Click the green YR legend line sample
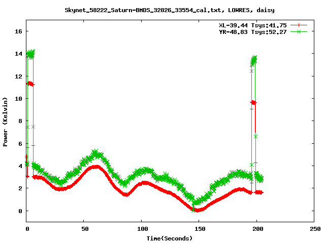Image resolution: width=325 pixels, height=243 pixels. coord(299,31)
